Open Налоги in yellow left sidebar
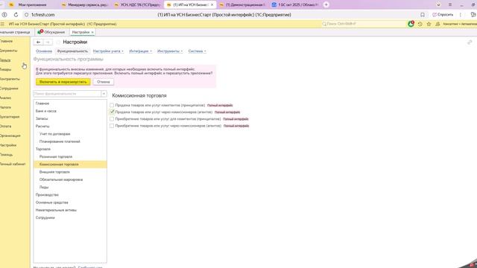477x268 pixels. tap(5, 107)
